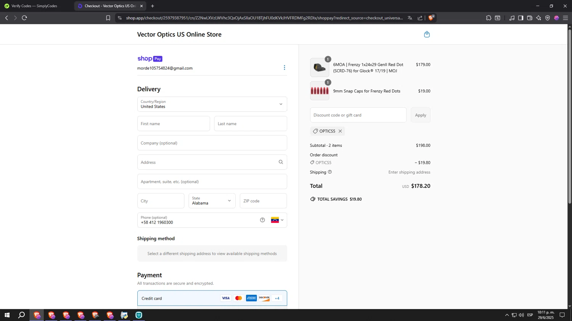Focus the Apartment, suite field
Viewport: 572px width, 321px height.
click(212, 181)
